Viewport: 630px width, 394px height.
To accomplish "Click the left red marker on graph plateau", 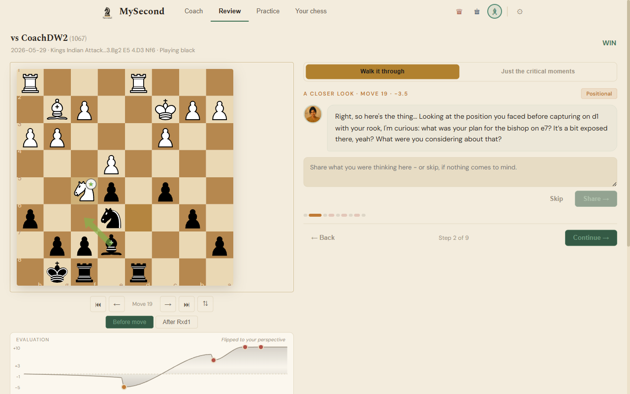I will [245, 347].
